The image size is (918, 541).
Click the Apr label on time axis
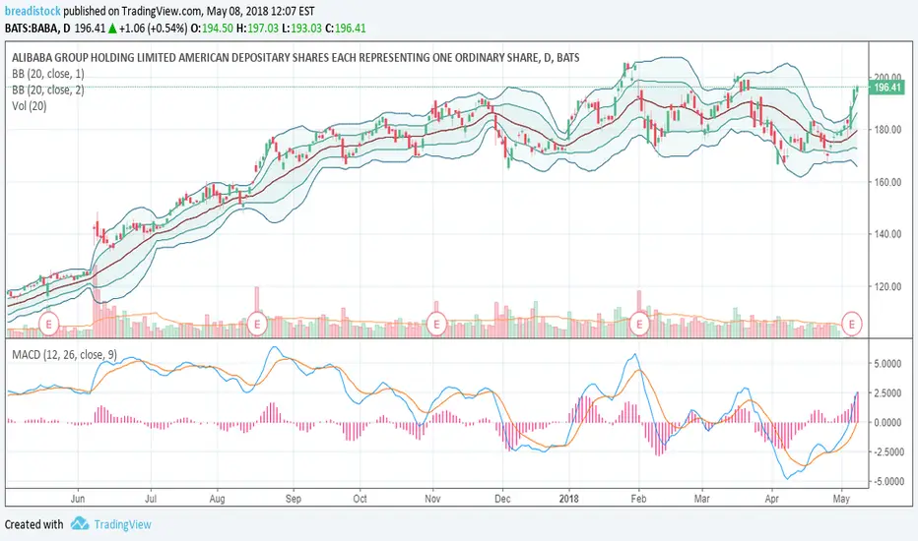click(x=771, y=499)
